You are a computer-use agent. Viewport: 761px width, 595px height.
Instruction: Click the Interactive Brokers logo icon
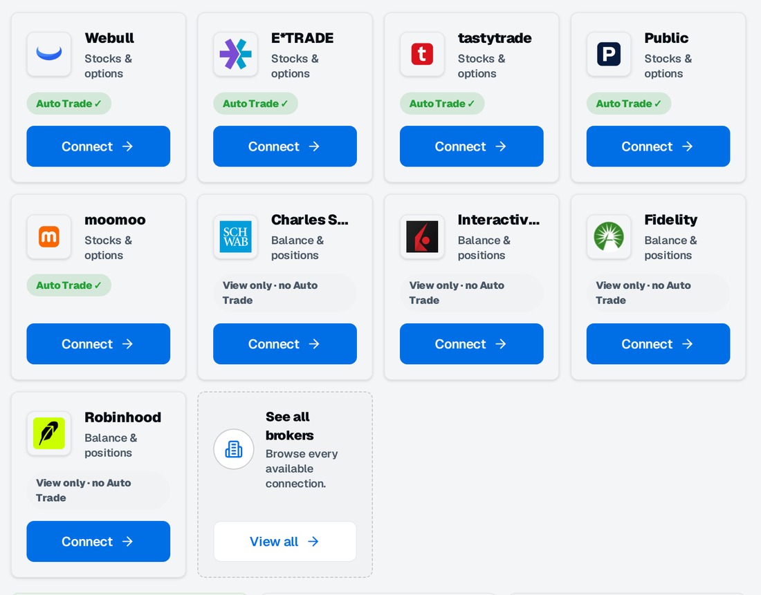(x=422, y=236)
